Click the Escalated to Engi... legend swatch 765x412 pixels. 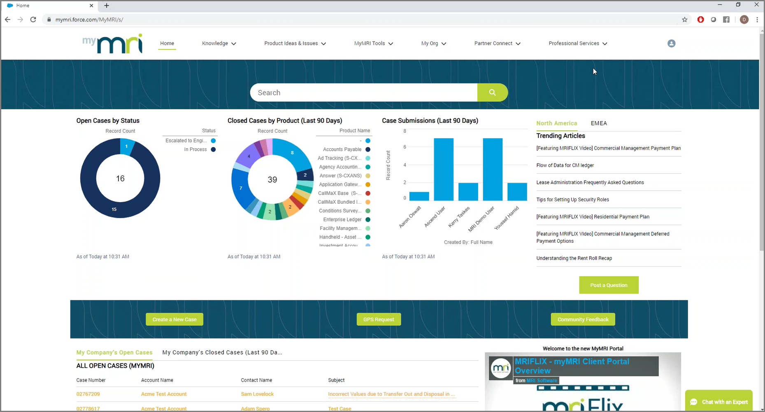click(x=213, y=140)
